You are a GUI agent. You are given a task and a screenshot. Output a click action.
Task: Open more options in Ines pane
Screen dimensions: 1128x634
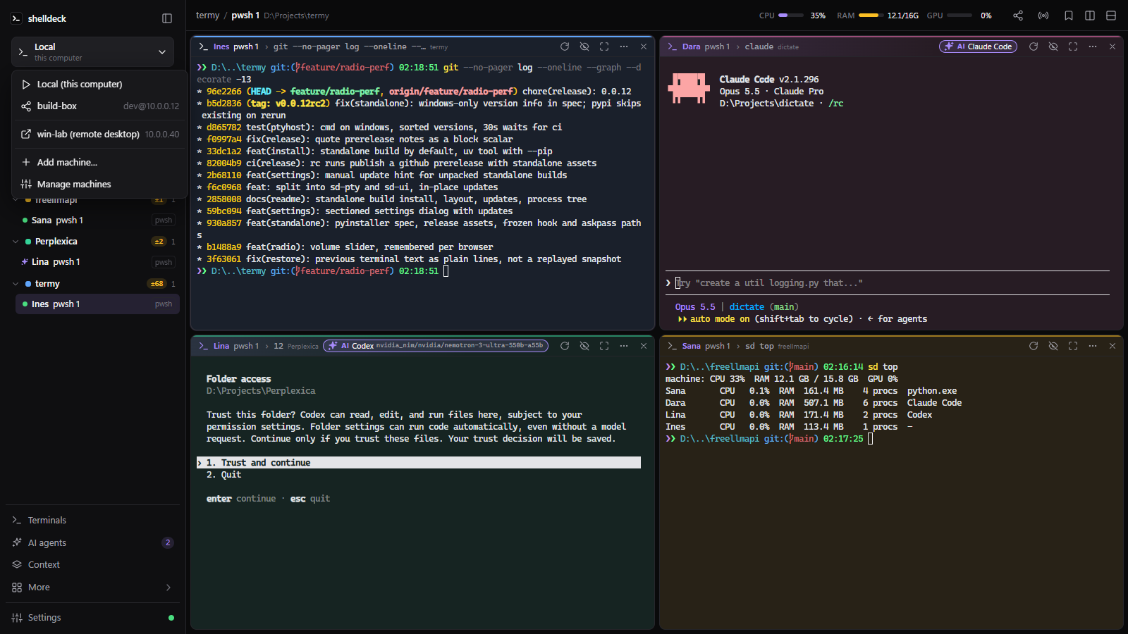coord(624,46)
